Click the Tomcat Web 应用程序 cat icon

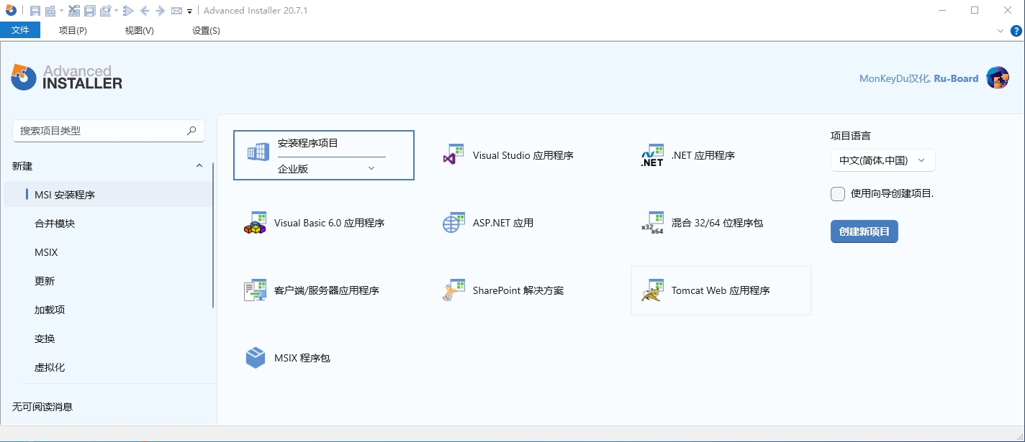(651, 290)
